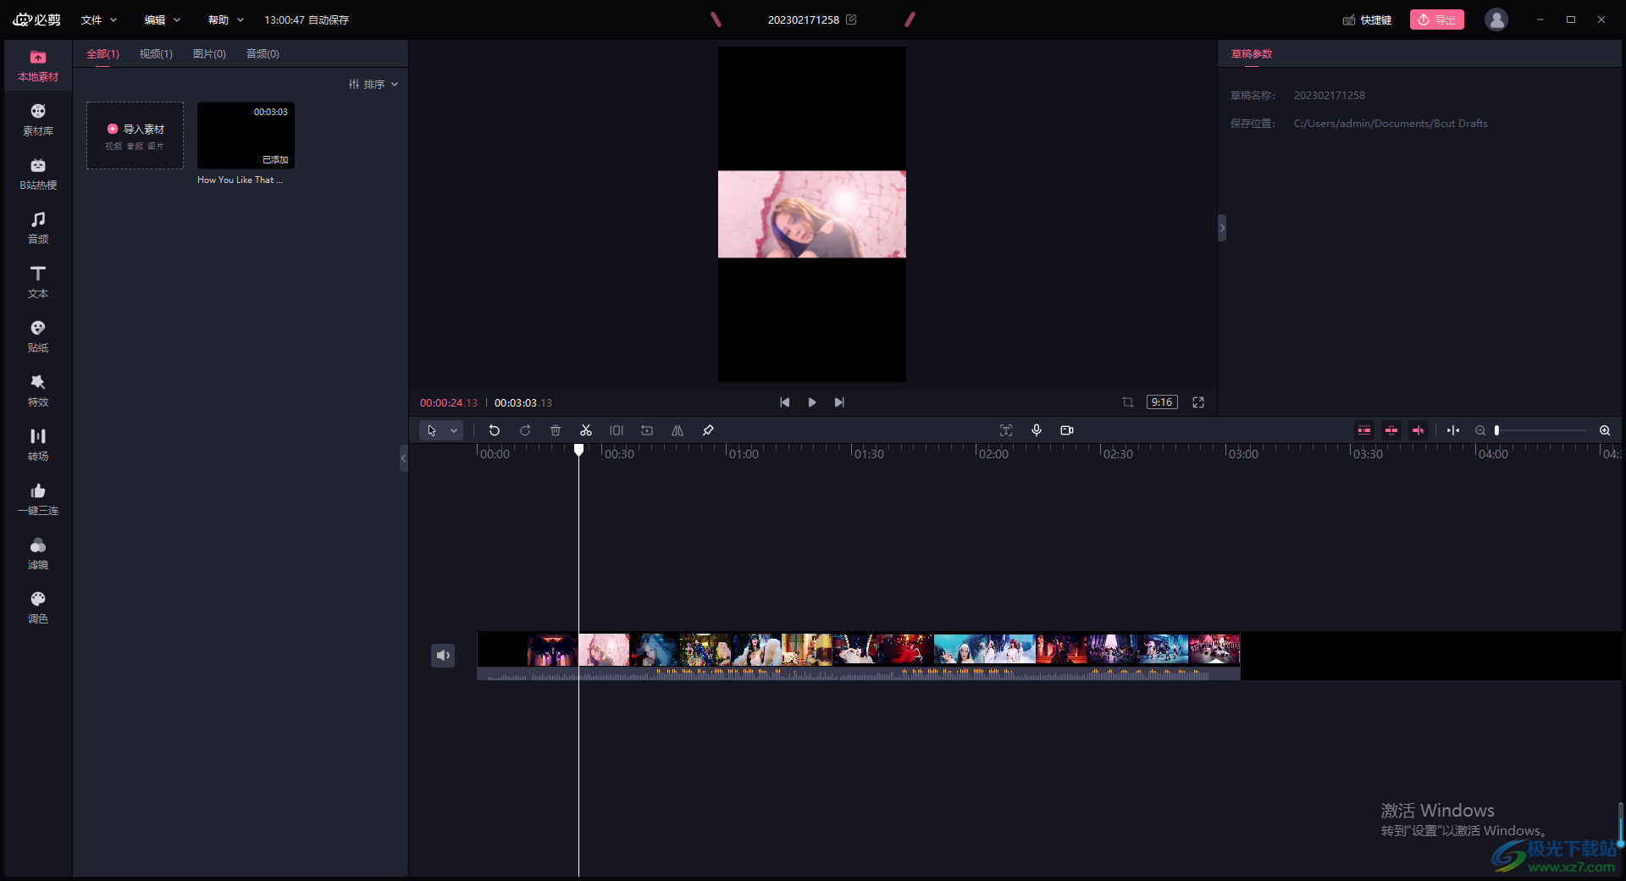Screen dimensions: 1626x881
Task: Open the 文本 text panel
Action: 38,283
